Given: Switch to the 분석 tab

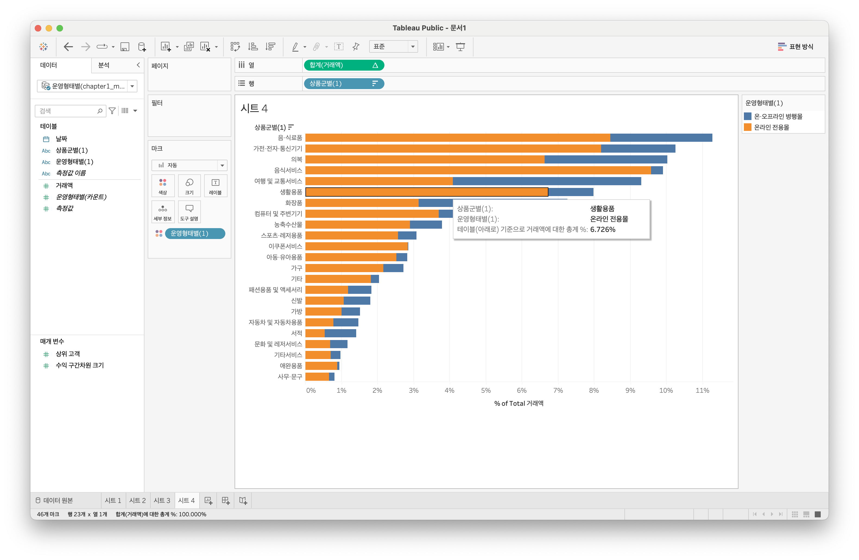Looking at the screenshot, I should coord(104,65).
